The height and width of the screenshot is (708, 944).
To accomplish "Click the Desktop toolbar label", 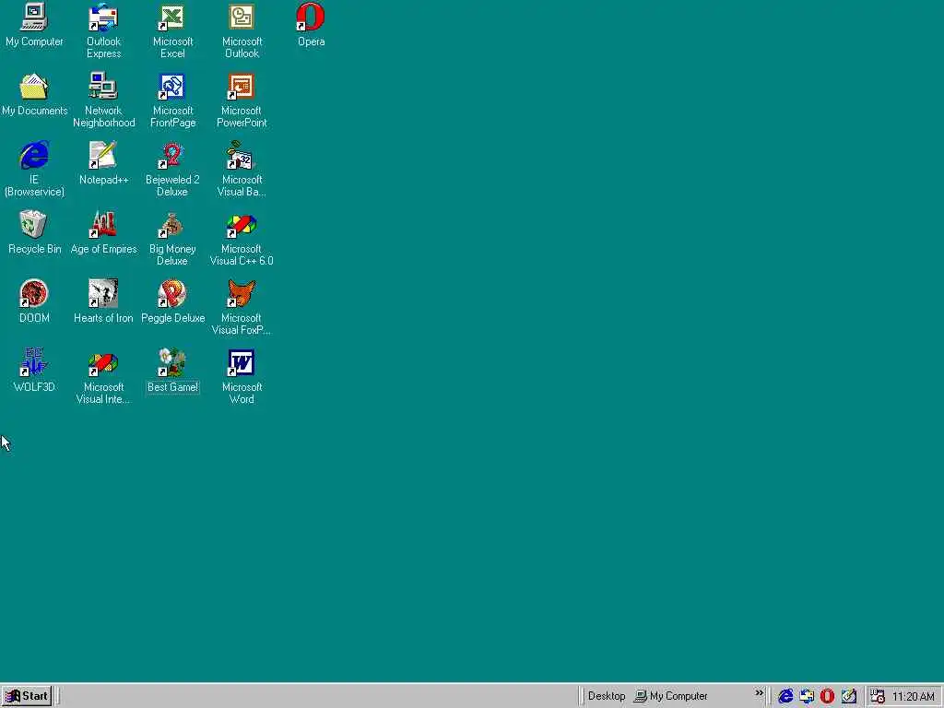I will tap(607, 696).
